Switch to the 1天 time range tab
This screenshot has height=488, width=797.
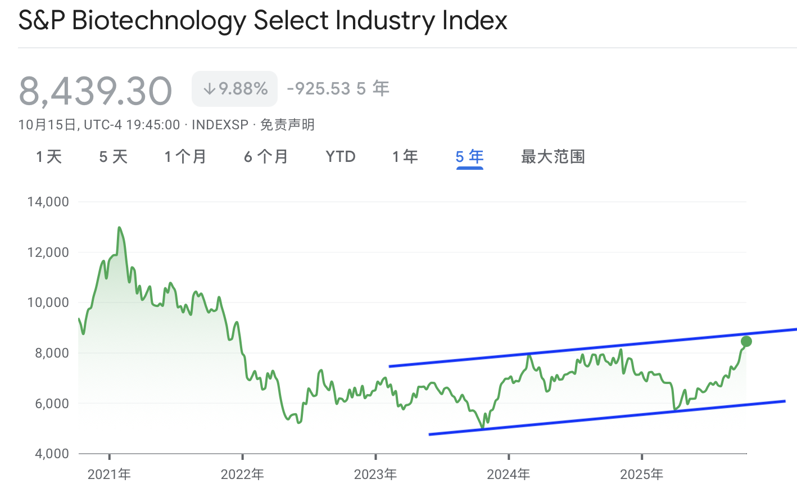tap(49, 156)
